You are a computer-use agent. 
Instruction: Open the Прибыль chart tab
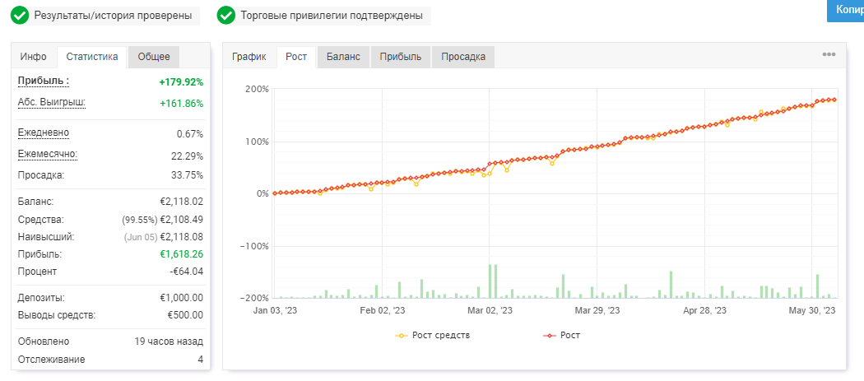click(401, 56)
